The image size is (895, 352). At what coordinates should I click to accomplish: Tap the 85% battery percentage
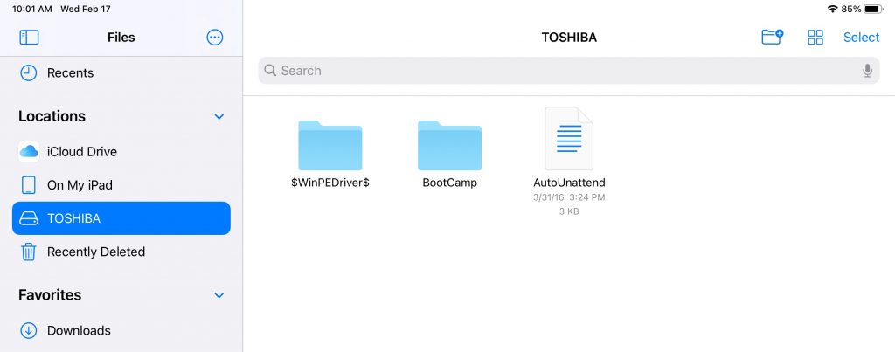click(851, 9)
